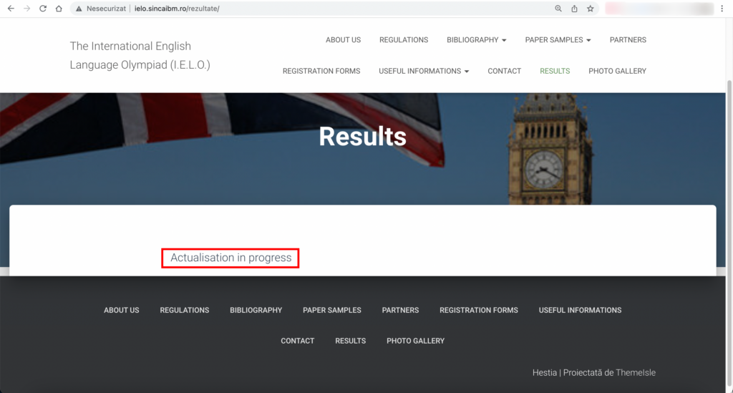Go to browser home page icon
Image resolution: width=733 pixels, height=393 pixels.
pos(59,9)
